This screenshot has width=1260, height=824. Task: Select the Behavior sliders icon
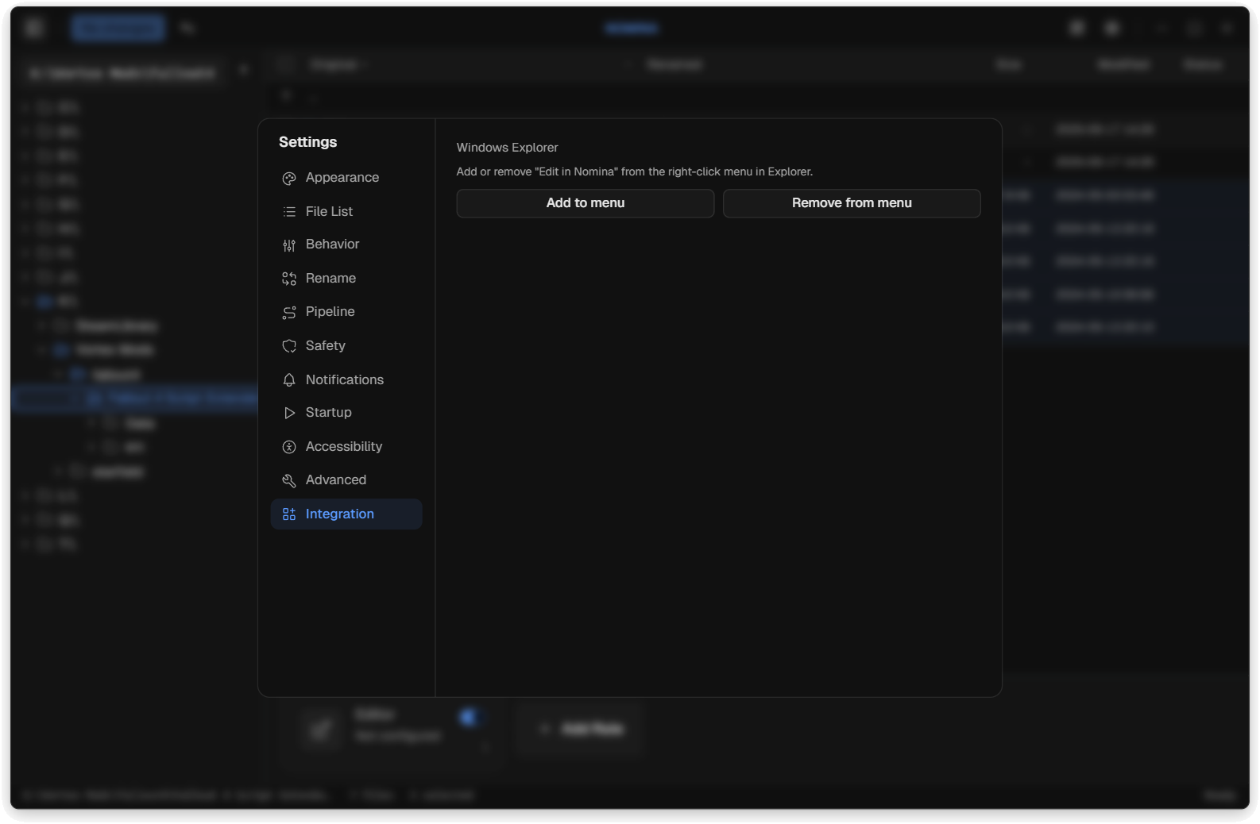(289, 245)
